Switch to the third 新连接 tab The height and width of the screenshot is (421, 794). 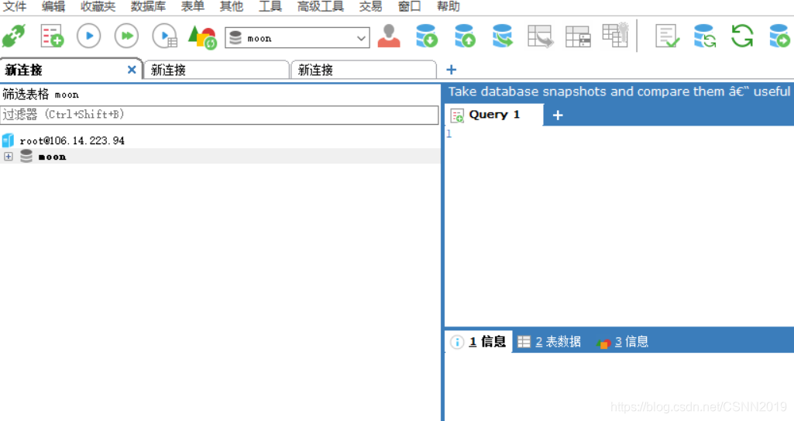pyautogui.click(x=363, y=70)
